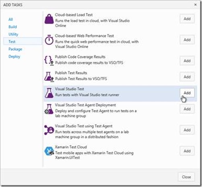Add the Cloud-based Load Test task
The height and width of the screenshot is (187, 202).
tap(187, 19)
